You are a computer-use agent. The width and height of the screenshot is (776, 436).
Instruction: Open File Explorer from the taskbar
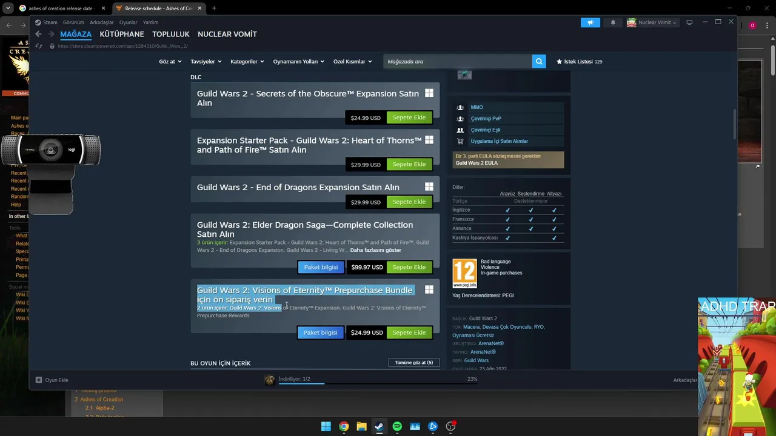pos(361,426)
